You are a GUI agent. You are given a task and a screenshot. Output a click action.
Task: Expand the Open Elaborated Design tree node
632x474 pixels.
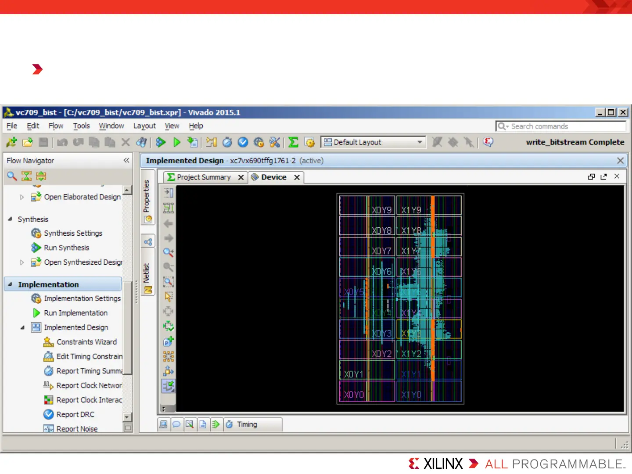click(x=22, y=197)
